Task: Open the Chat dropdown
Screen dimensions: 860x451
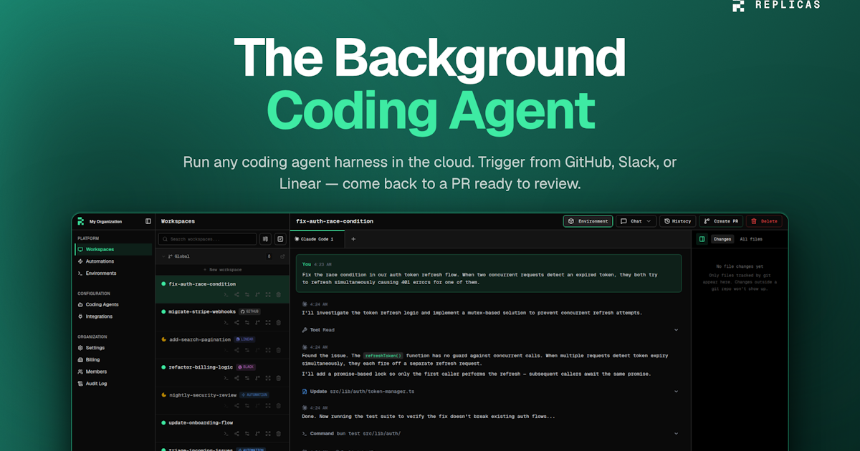Action: tap(636, 221)
